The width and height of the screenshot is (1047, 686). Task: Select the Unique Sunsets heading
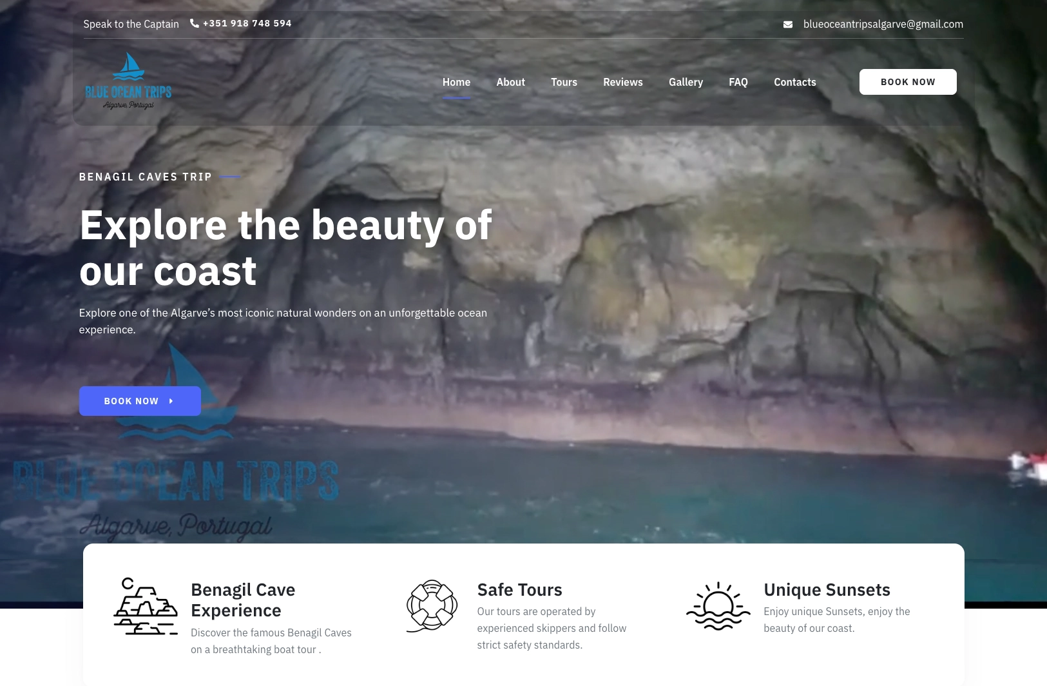827,590
